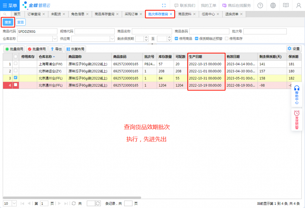Open 帮助中心 headset widget
Image resolution: width=305 pixels, height=208 pixels.
[x=297, y=95]
